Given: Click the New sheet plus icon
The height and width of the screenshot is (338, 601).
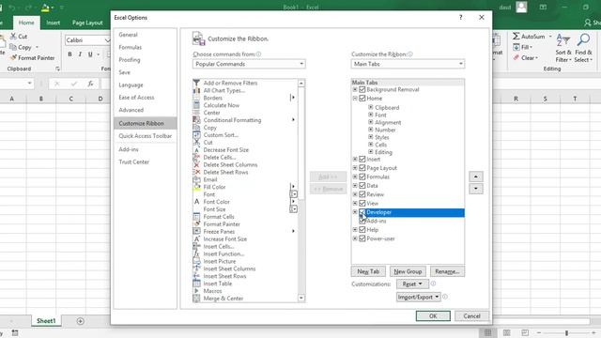Looking at the screenshot, I should pyautogui.click(x=80, y=321).
